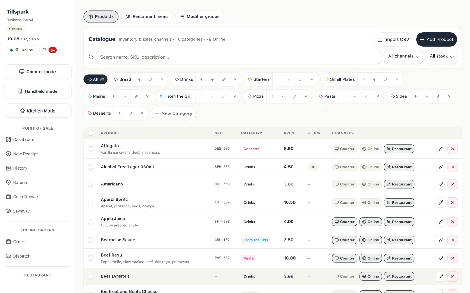Filter by All 99 products chip
This screenshot has width=470, height=293.
coord(95,79)
